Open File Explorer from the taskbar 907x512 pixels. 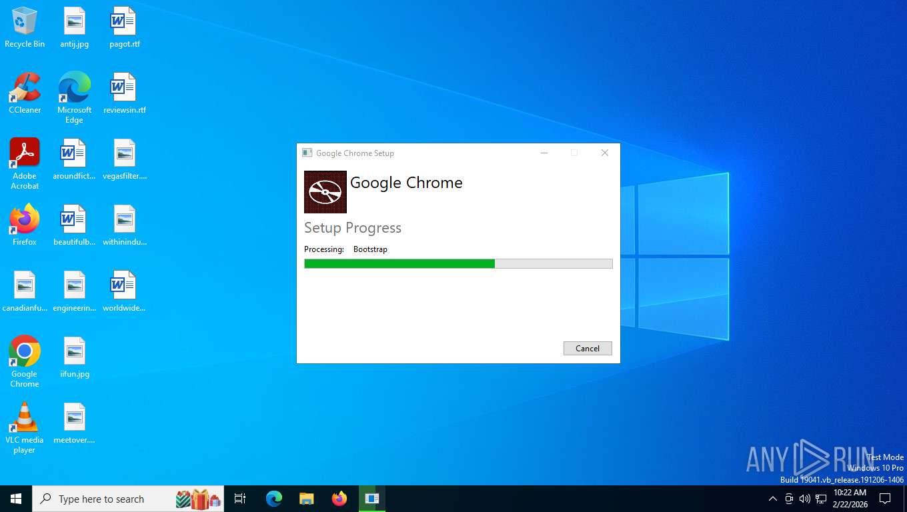(x=307, y=499)
